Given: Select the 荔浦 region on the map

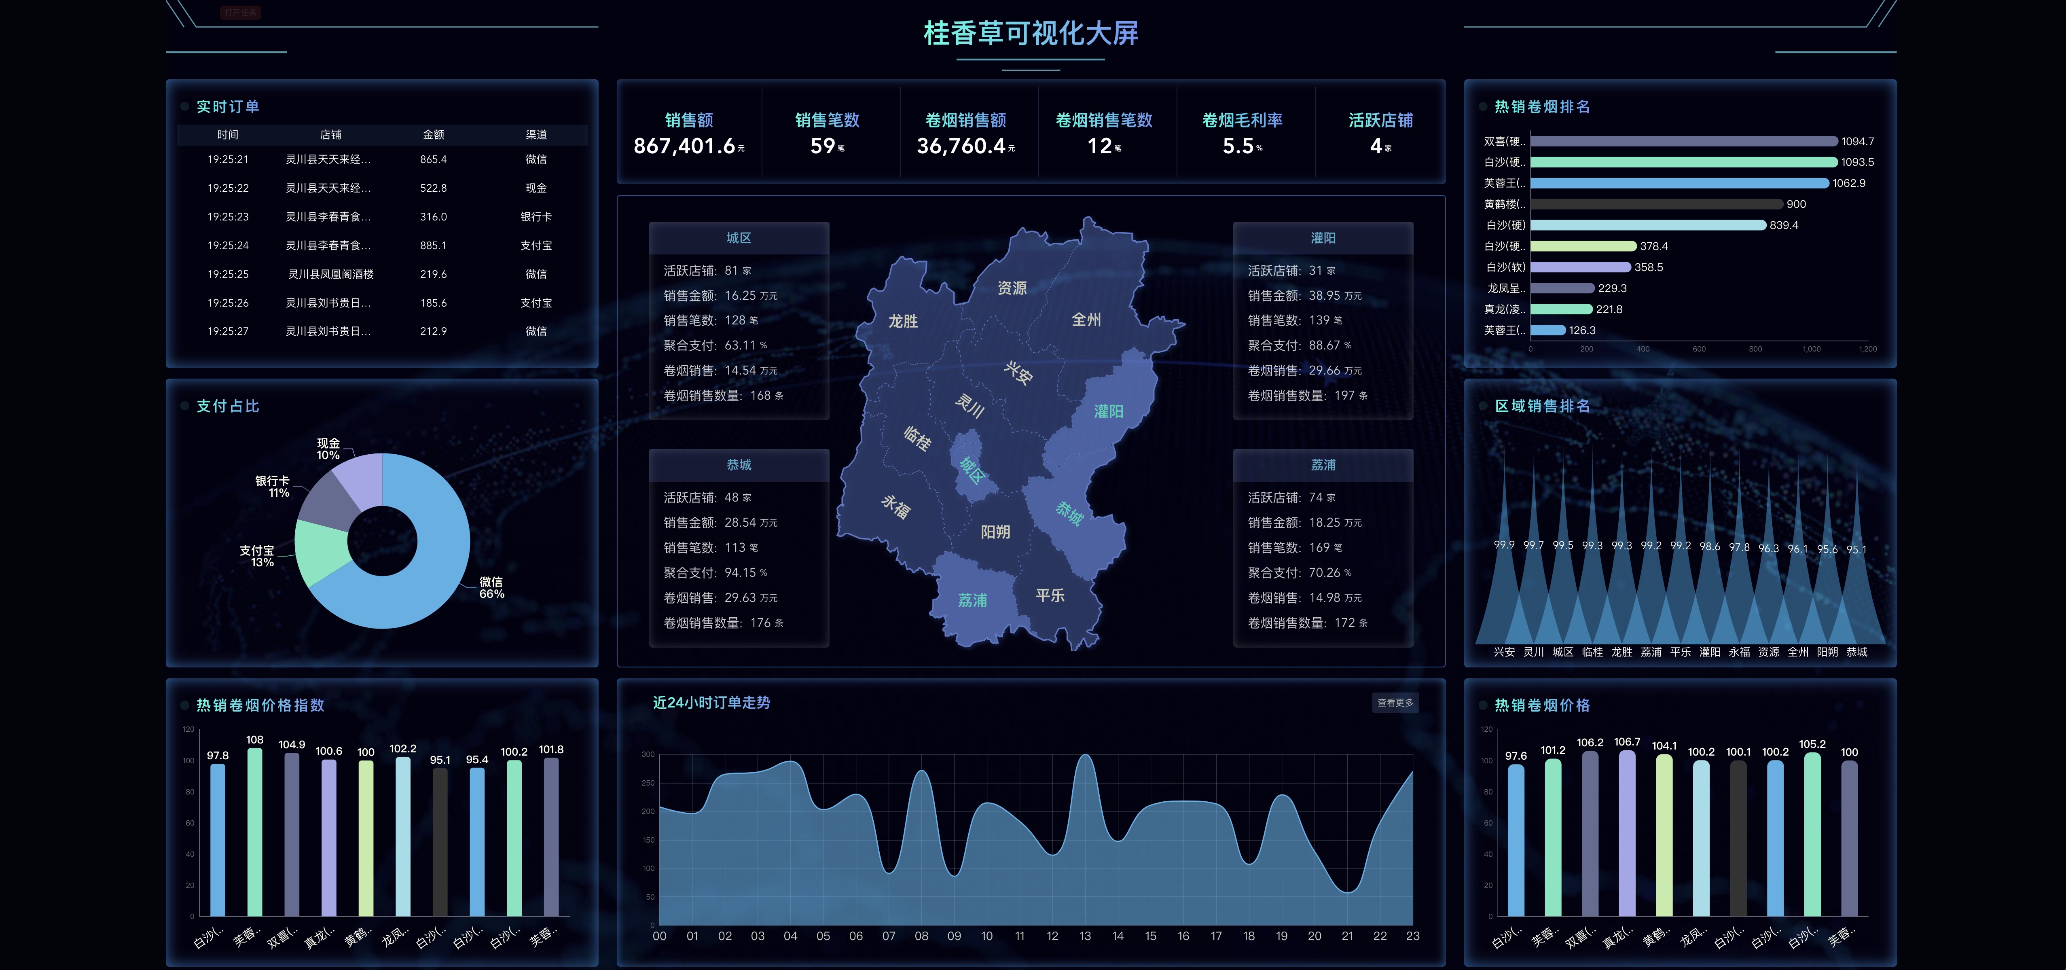Looking at the screenshot, I should tap(972, 600).
